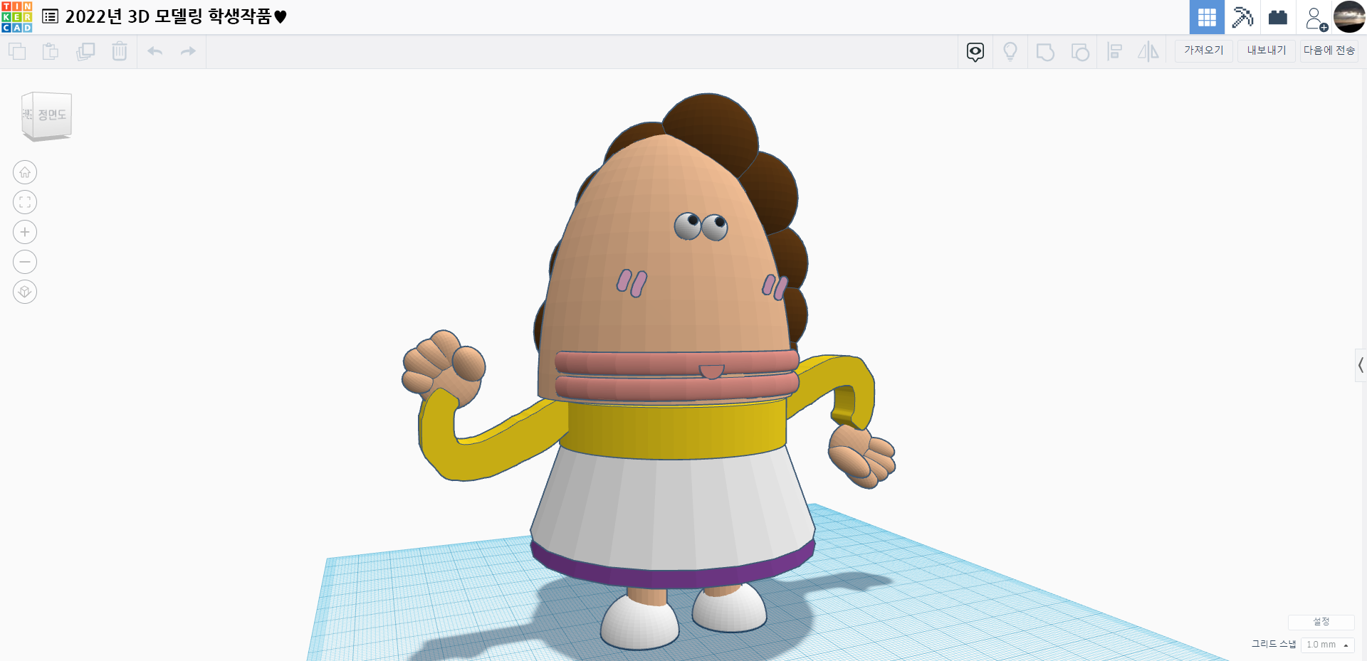Open the user profile avatar

(1349, 17)
